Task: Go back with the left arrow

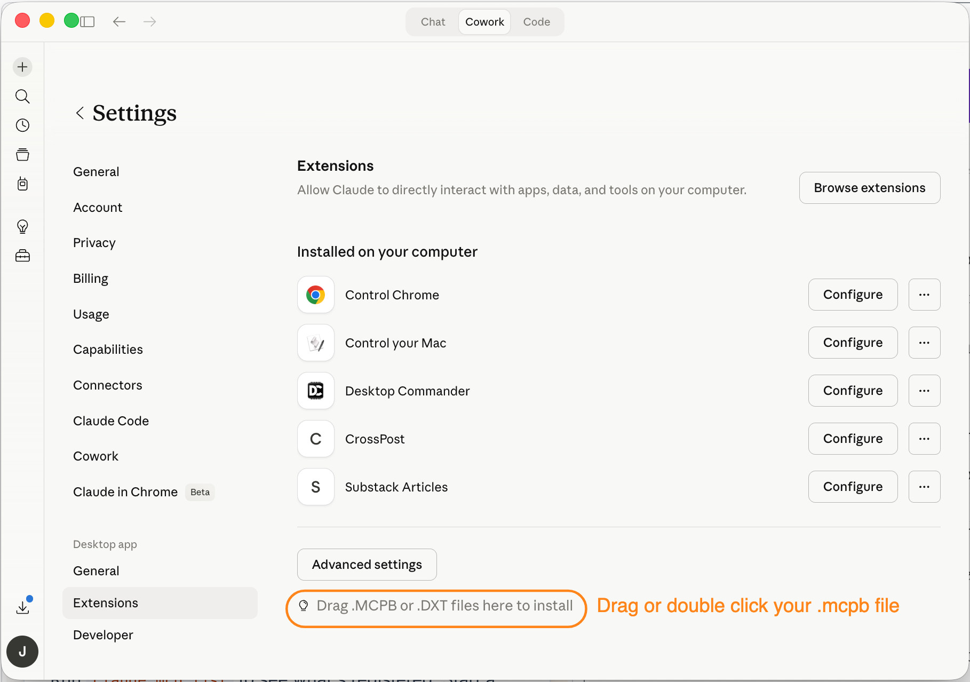Action: [x=119, y=21]
